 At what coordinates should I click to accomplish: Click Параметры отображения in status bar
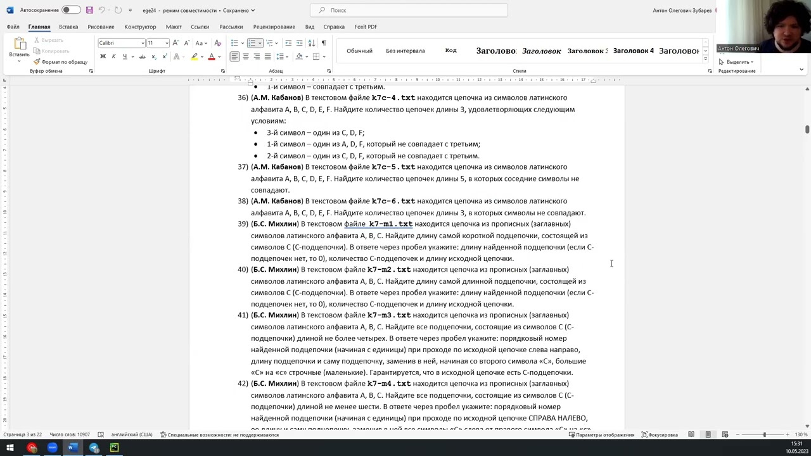point(601,434)
